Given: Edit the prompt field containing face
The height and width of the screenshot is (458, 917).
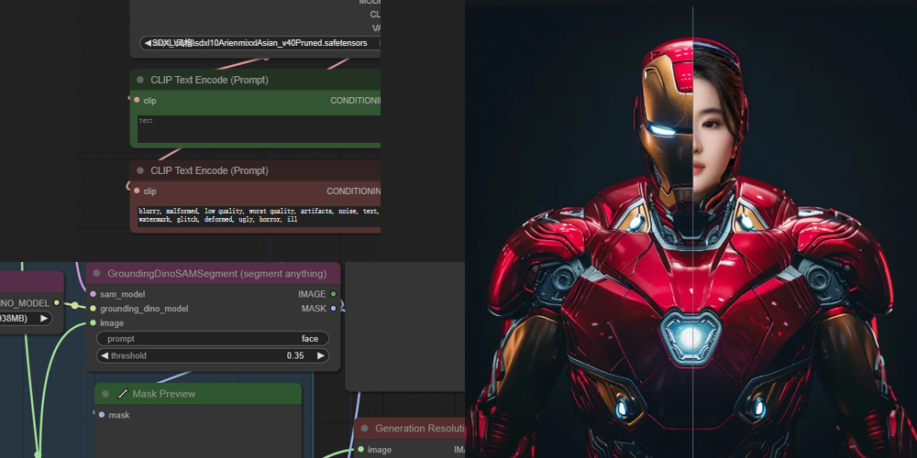Looking at the screenshot, I should point(213,339).
